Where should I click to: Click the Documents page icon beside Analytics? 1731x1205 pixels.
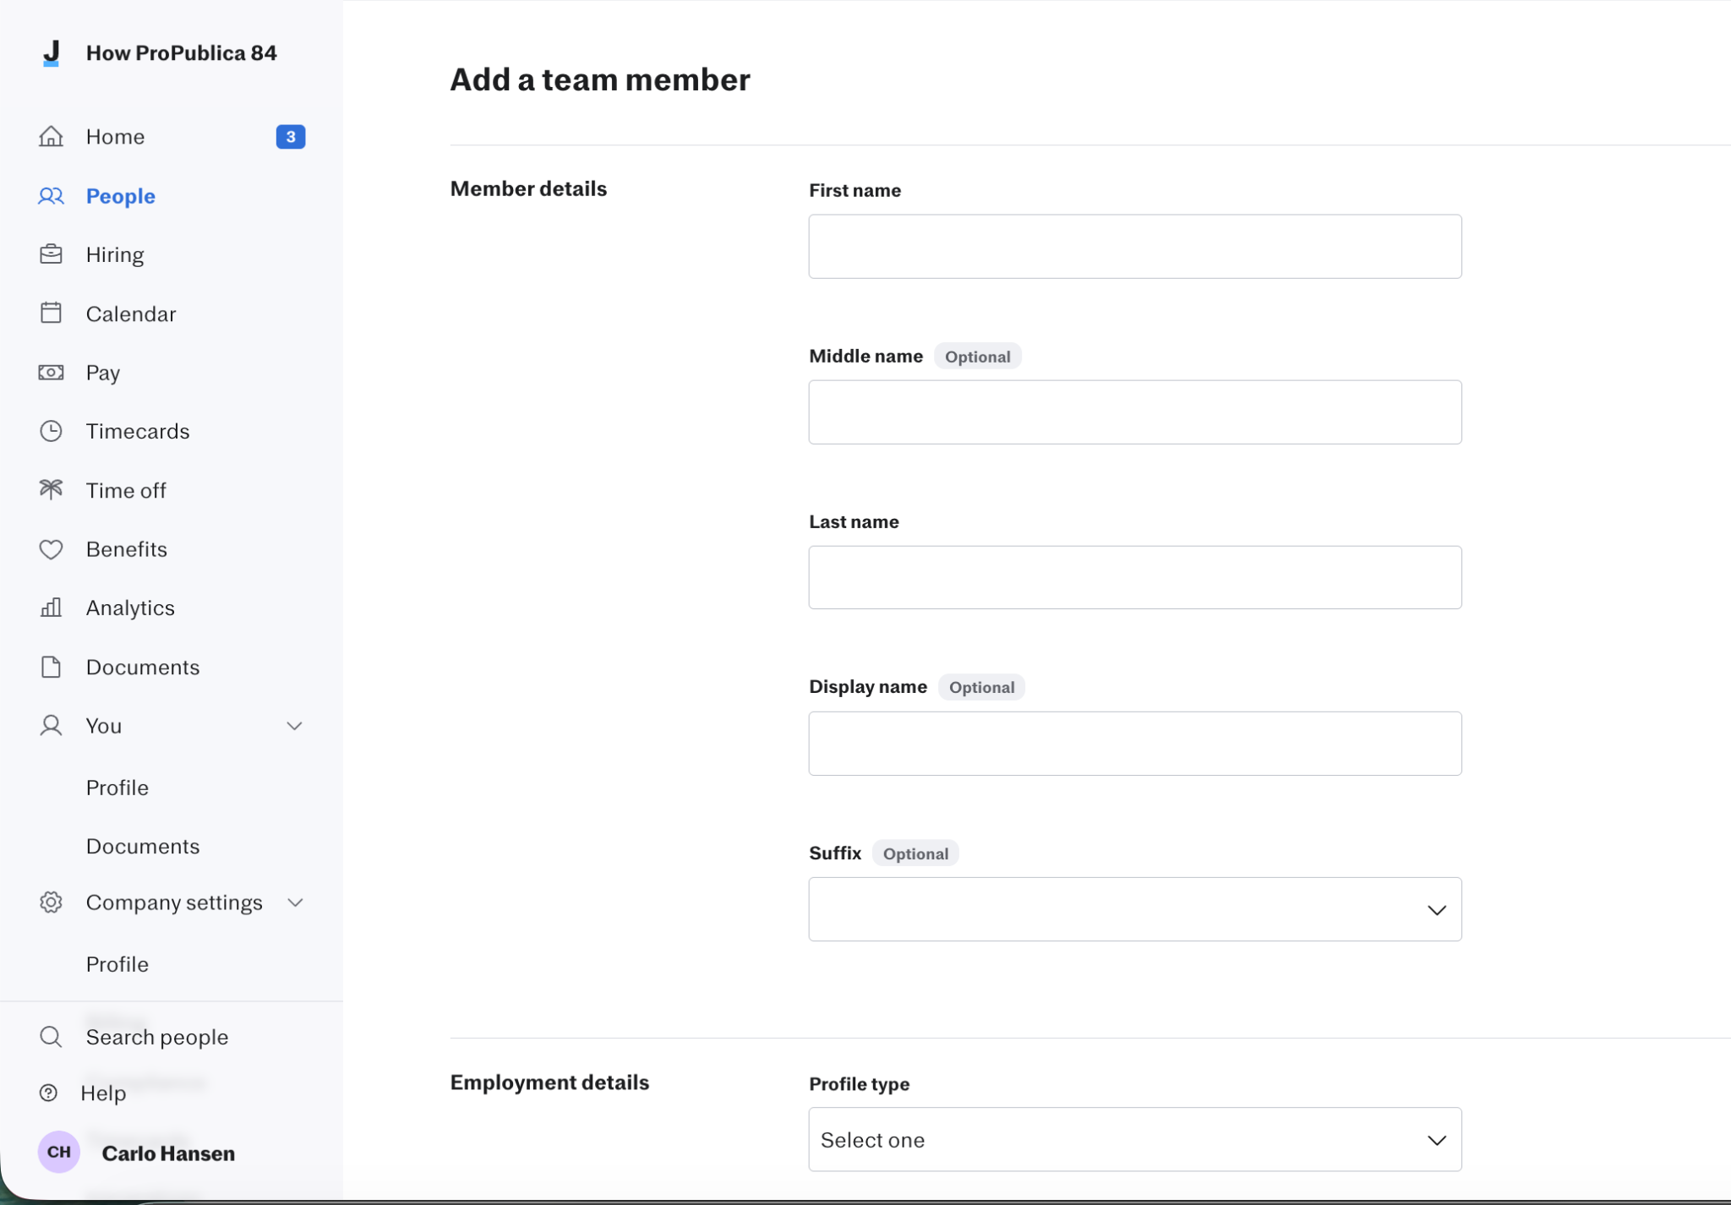click(x=51, y=667)
